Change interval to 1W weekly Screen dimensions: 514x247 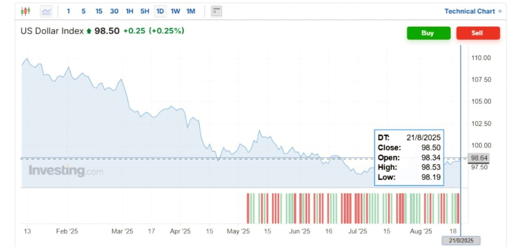pos(175,11)
